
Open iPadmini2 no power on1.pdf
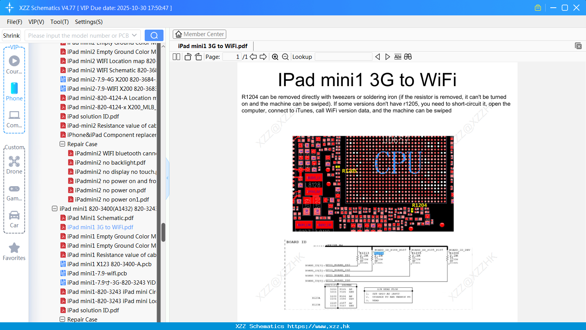112,200
